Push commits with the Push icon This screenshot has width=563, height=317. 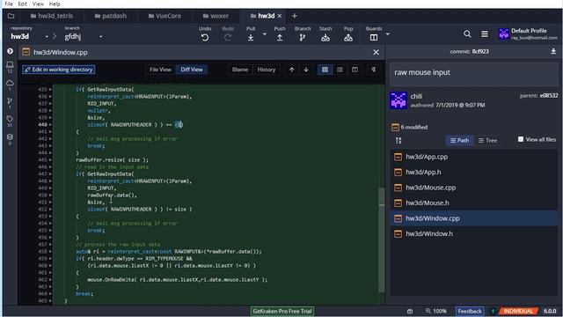click(280, 37)
